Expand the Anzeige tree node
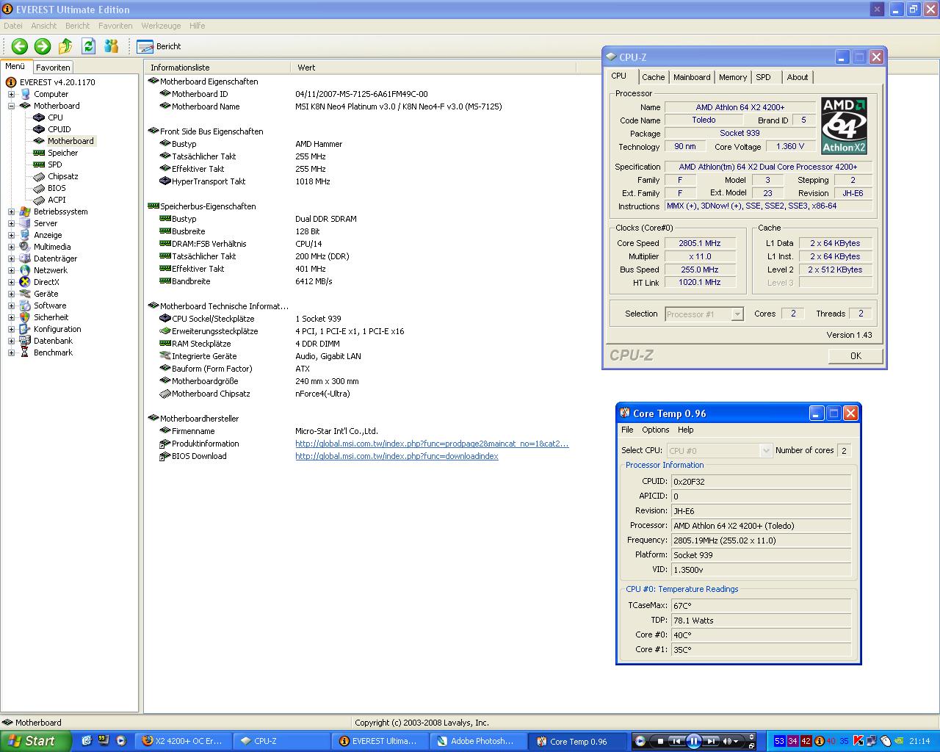The image size is (940, 752). (11, 235)
